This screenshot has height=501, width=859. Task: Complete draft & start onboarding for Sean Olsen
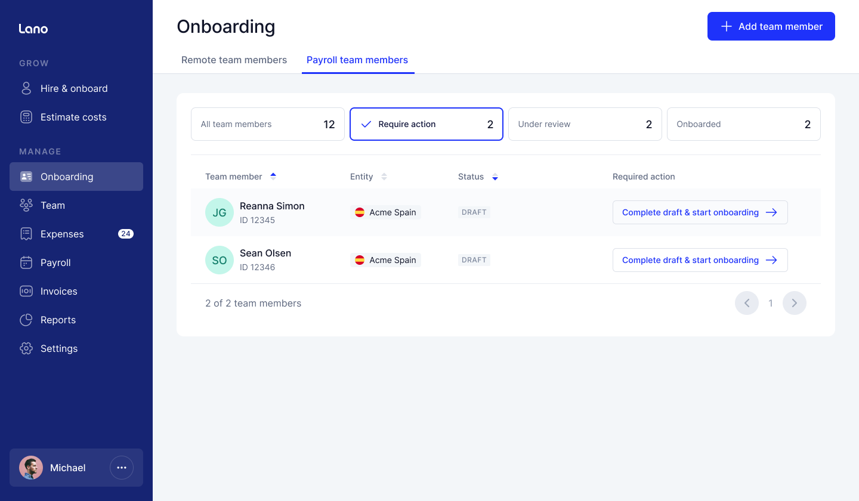[x=700, y=260]
